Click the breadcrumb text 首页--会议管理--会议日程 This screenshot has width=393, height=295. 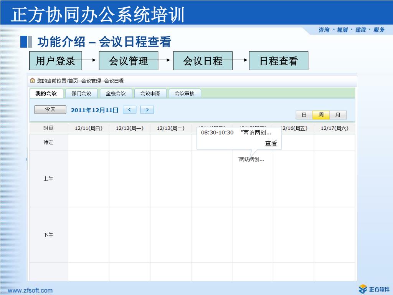(96, 81)
